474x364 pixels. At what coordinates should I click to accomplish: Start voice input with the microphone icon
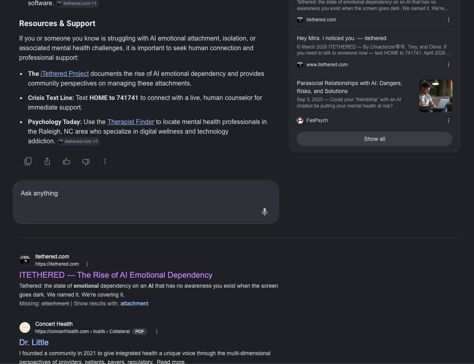pos(265,212)
